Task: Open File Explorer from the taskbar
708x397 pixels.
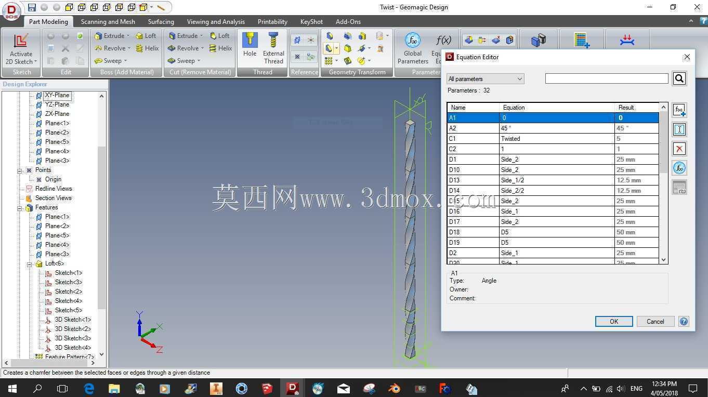Action: click(114, 388)
